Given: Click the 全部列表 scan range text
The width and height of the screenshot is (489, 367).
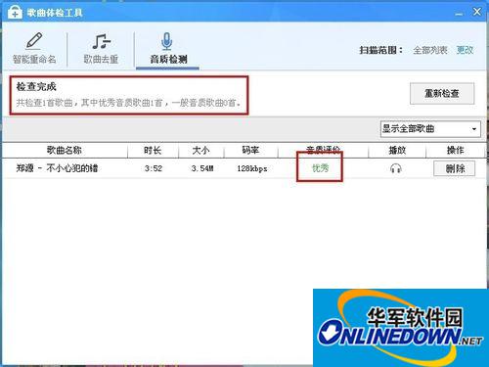Looking at the screenshot, I should pos(430,50).
